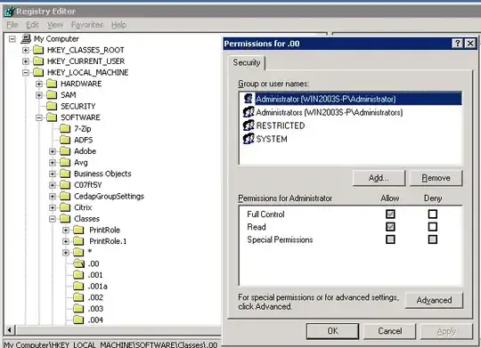Select the Security tab
The width and height of the screenshot is (481, 348).
pos(247,62)
